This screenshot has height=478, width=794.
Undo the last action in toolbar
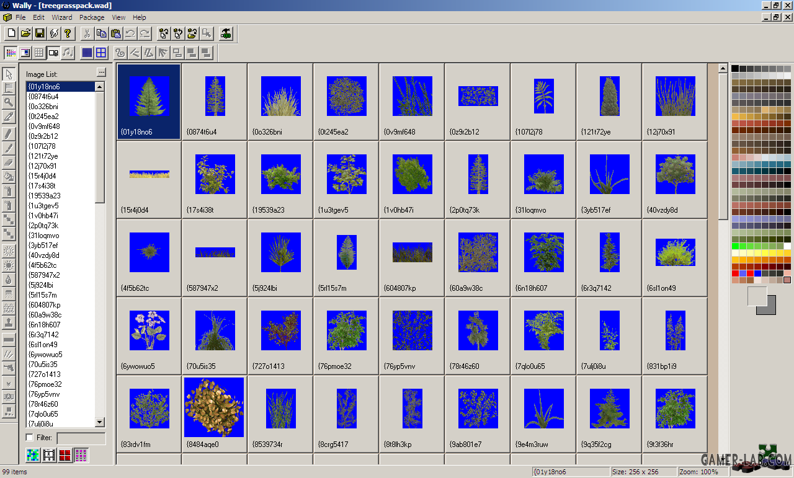pos(130,33)
